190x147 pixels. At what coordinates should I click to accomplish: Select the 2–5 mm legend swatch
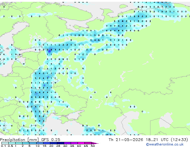coord(26,143)
